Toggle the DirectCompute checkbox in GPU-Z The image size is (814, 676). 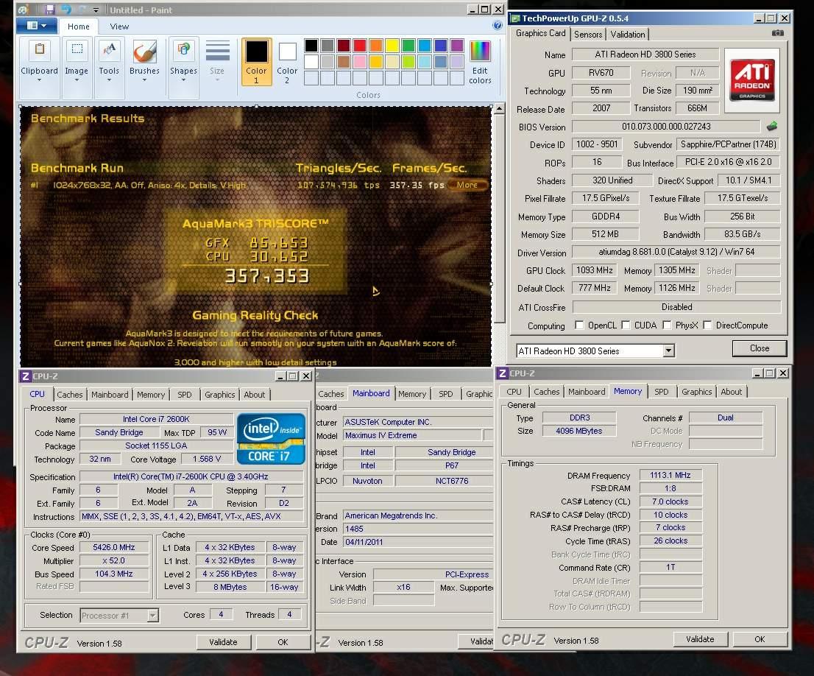tap(707, 325)
